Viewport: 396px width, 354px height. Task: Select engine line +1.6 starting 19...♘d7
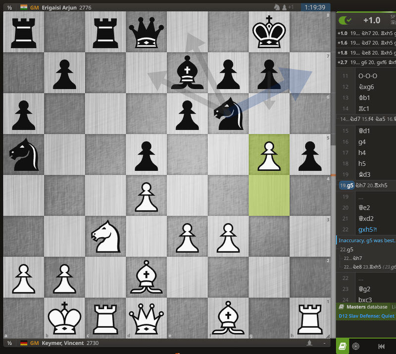click(366, 43)
